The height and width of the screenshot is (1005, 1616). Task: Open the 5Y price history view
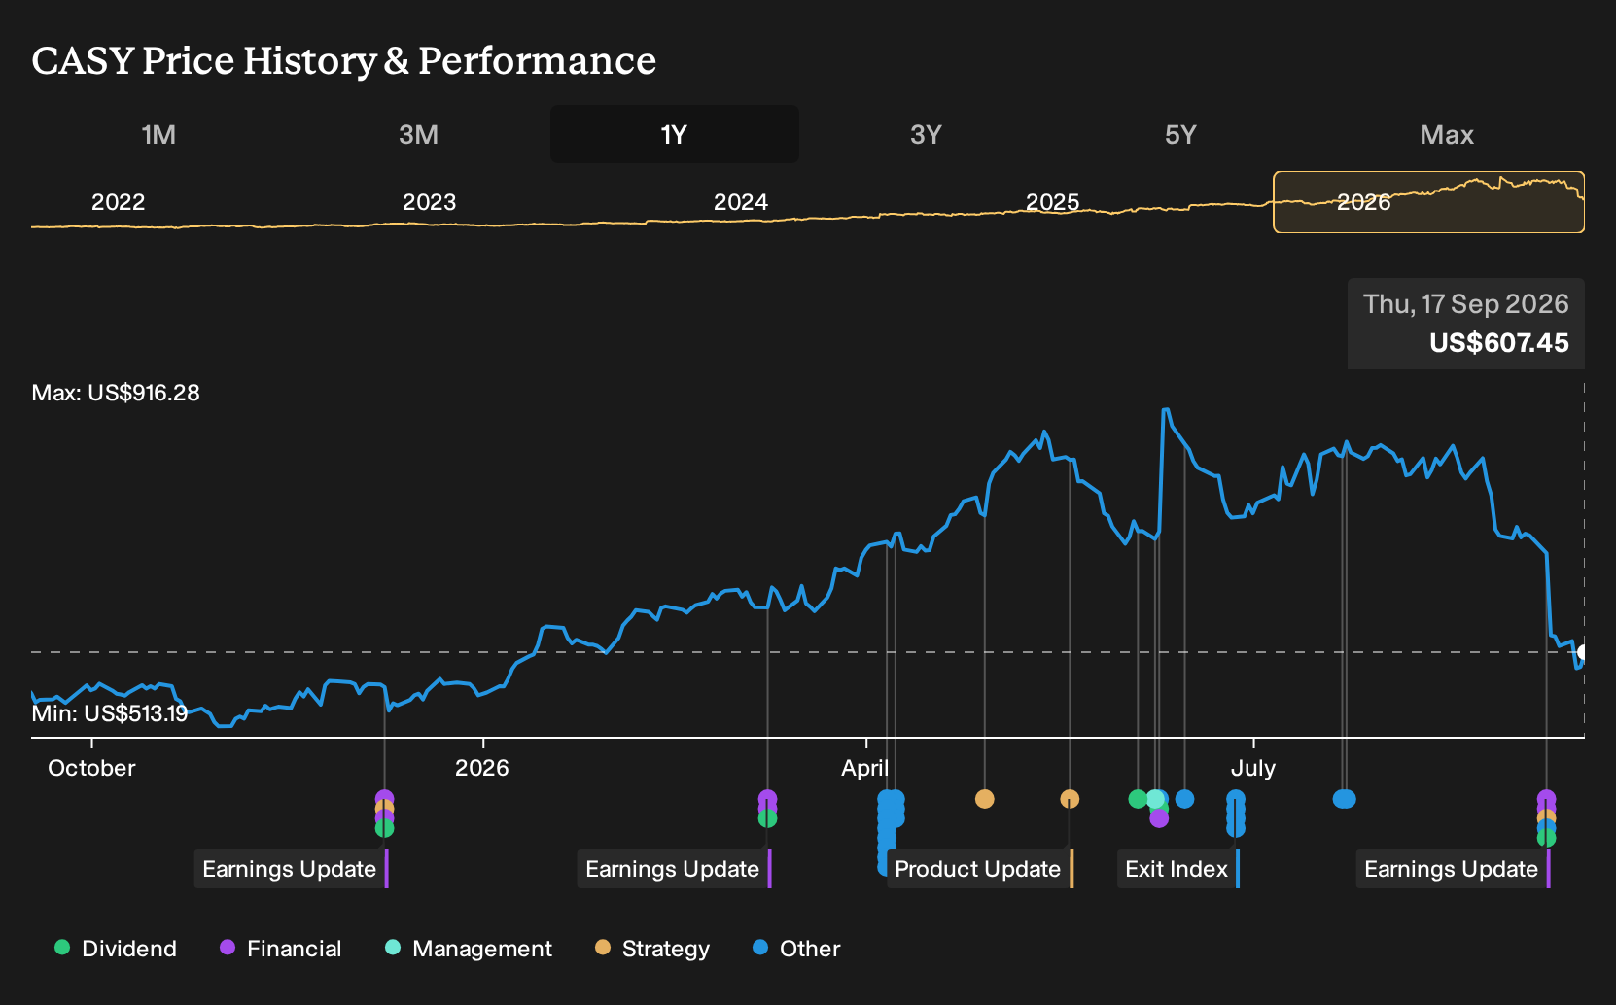pyautogui.click(x=1180, y=134)
